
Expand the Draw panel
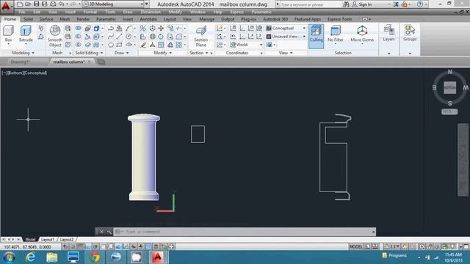121,53
